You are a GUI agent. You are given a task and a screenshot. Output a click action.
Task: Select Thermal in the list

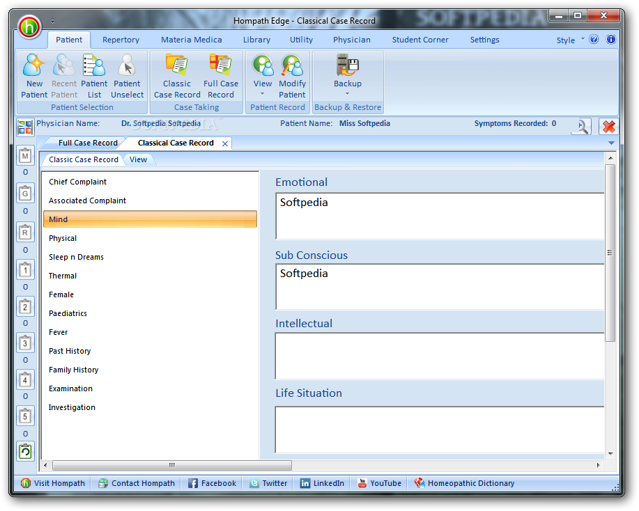coord(150,276)
